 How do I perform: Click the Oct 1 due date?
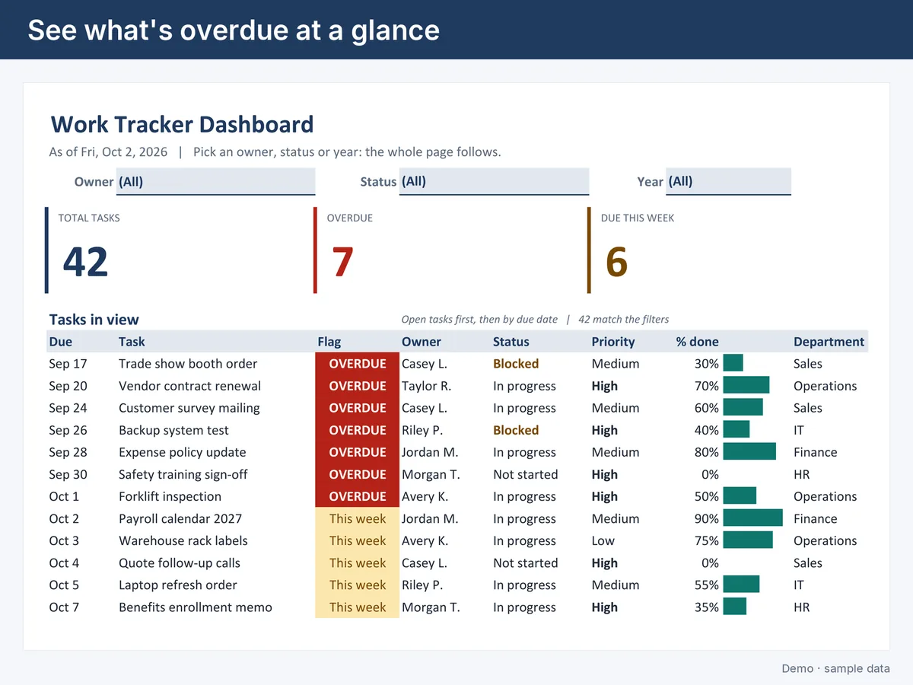pos(64,496)
